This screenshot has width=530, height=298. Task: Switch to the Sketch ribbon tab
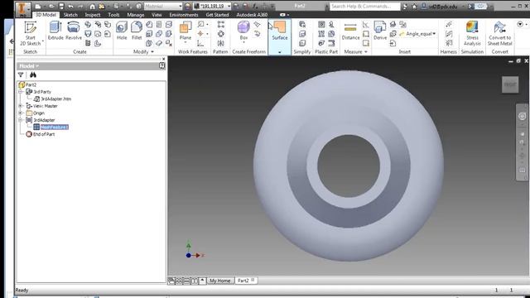(x=70, y=15)
